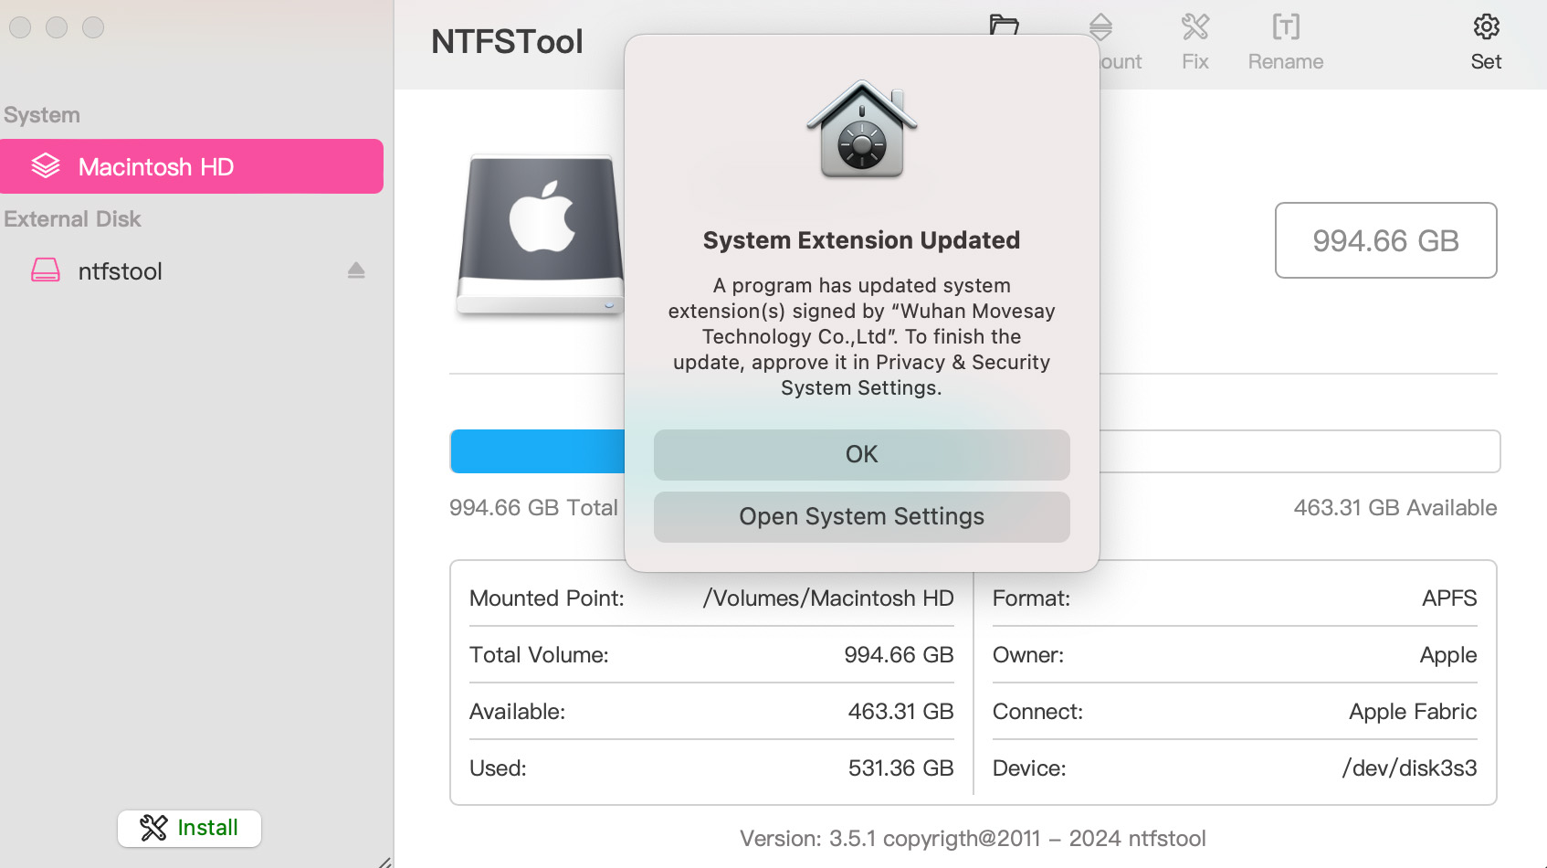Click the /dev/disk3s3 device value

click(1409, 768)
